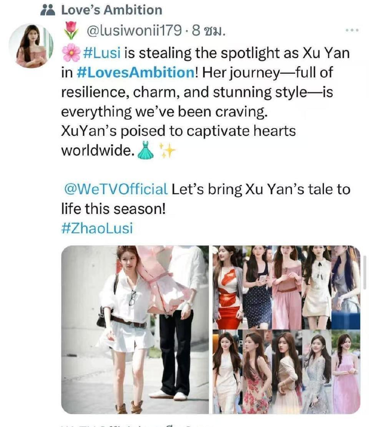Open the three-dot more options menu
The width and height of the screenshot is (369, 427).
(x=352, y=30)
